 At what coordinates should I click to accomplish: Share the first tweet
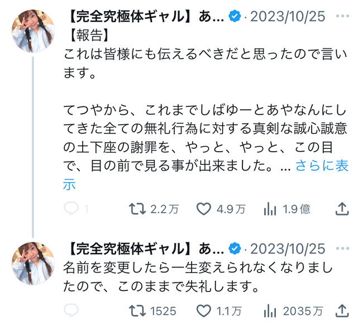(342, 209)
